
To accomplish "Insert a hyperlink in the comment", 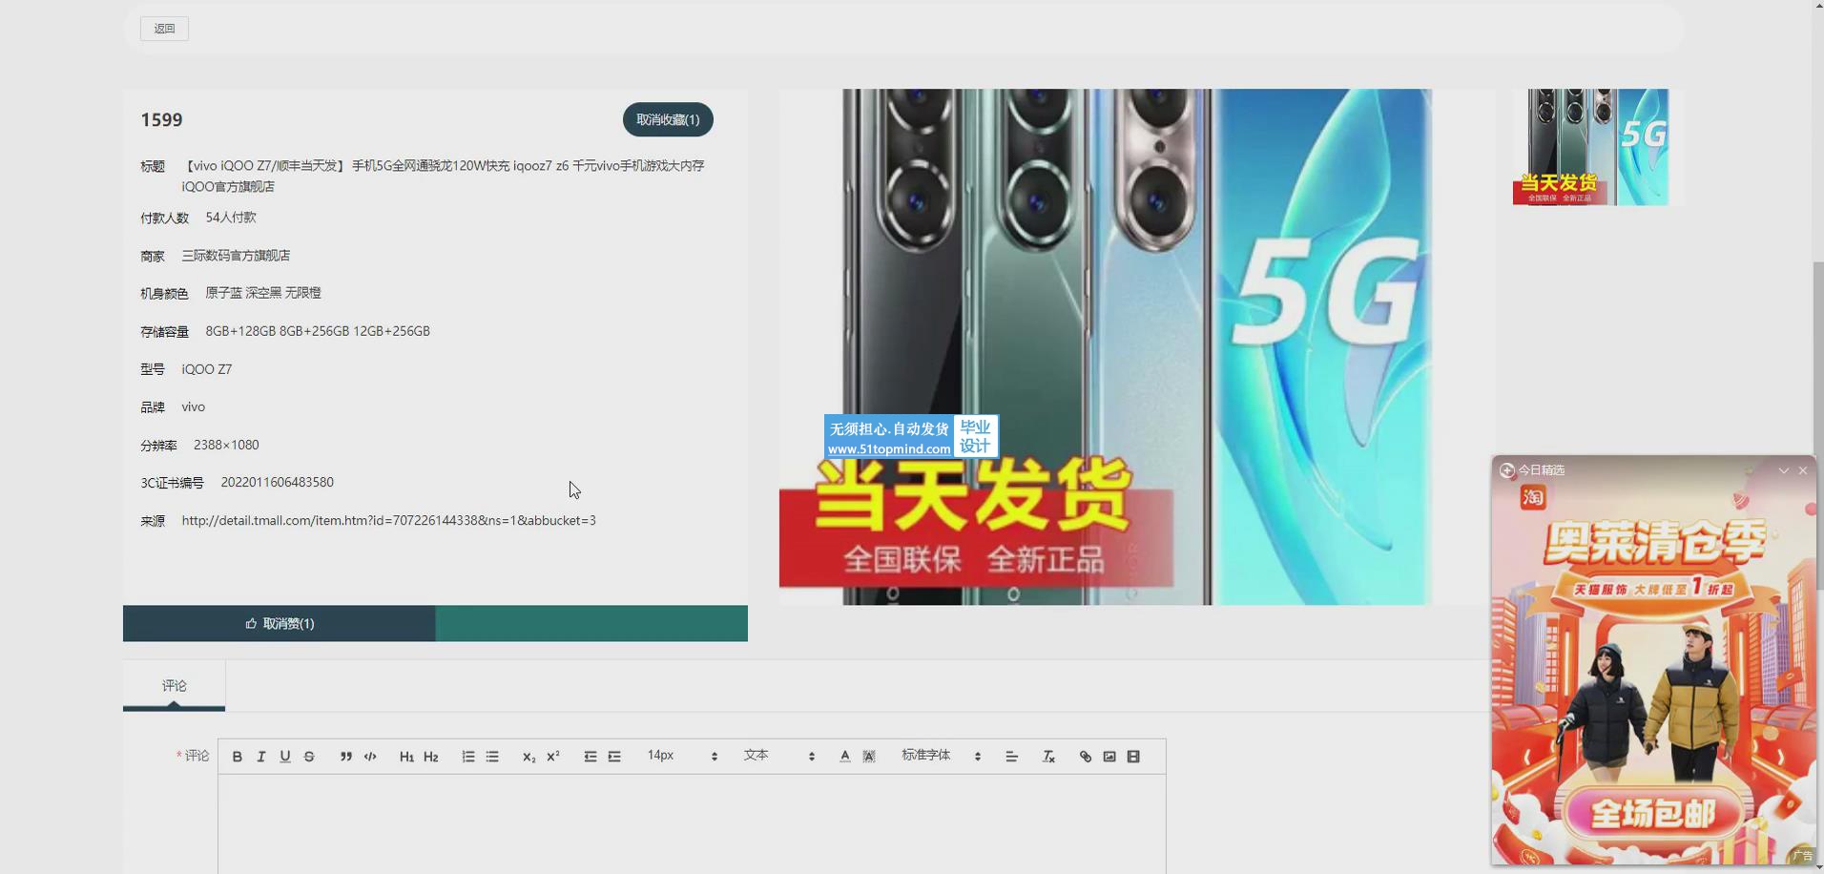I will click(x=1085, y=757).
